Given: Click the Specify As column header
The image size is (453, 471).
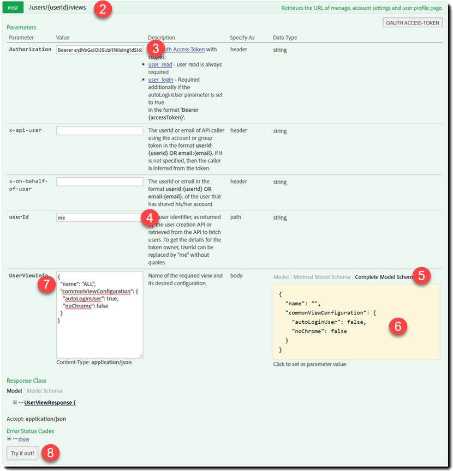Looking at the screenshot, I should [x=242, y=38].
